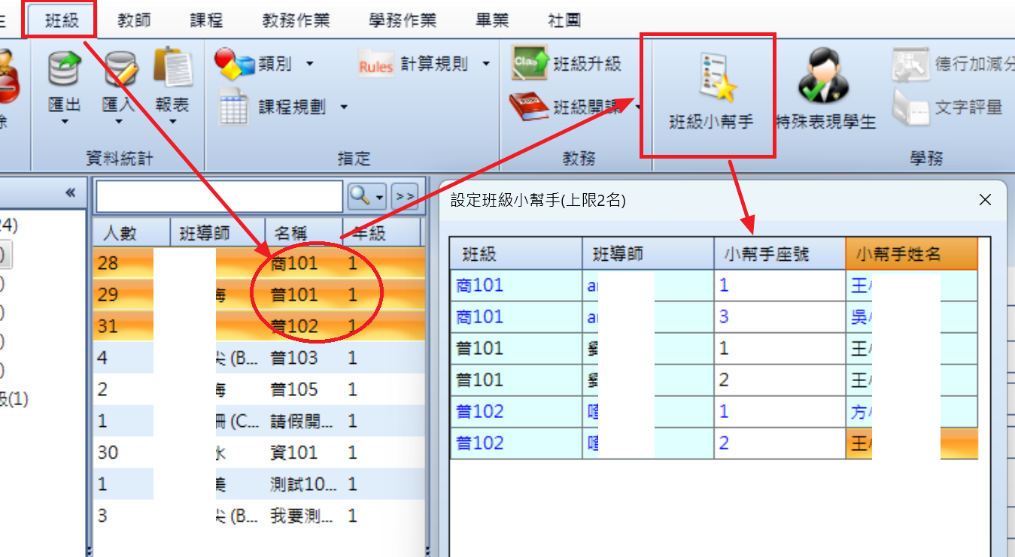Click the 類別 category shapes icon

pyautogui.click(x=234, y=65)
